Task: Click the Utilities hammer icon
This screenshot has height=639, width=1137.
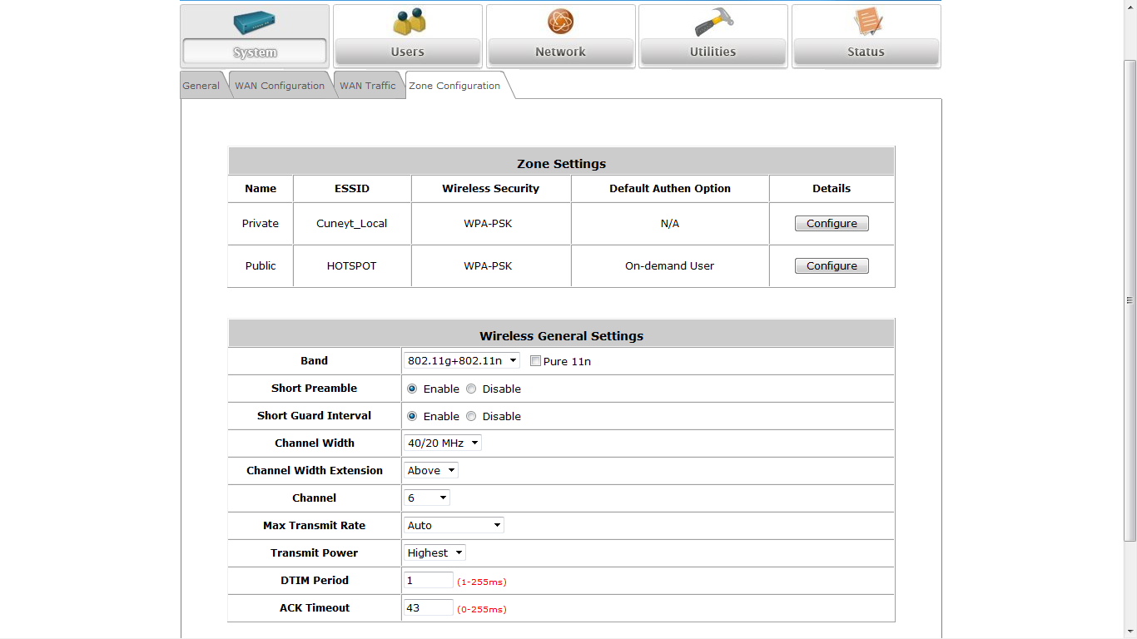Action: click(x=713, y=22)
